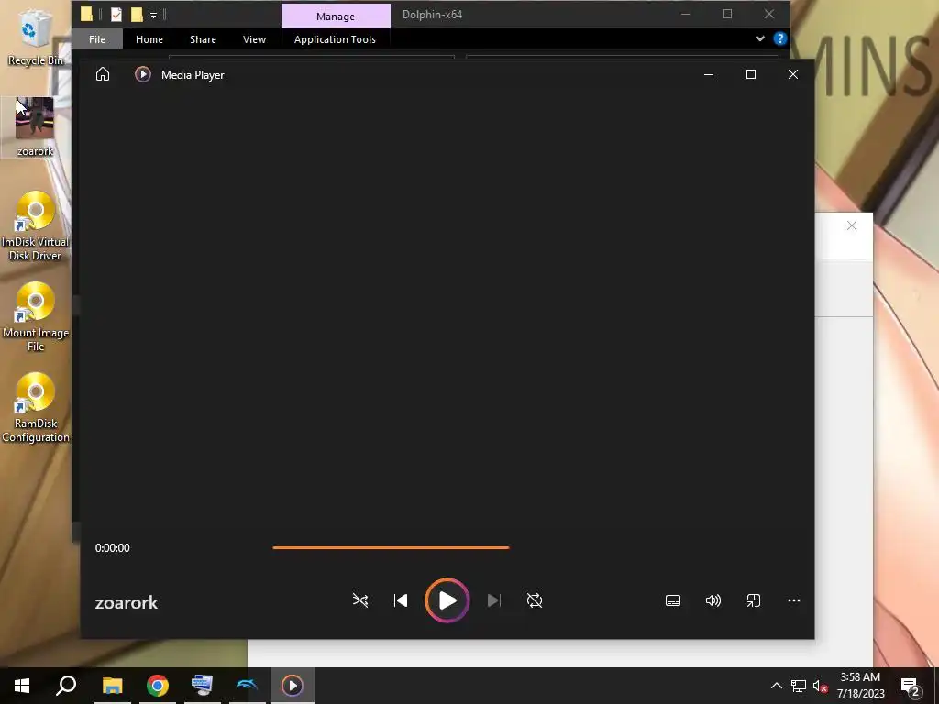939x704 pixels.
Task: Open Application Tools ribbon tab
Action: (335, 38)
